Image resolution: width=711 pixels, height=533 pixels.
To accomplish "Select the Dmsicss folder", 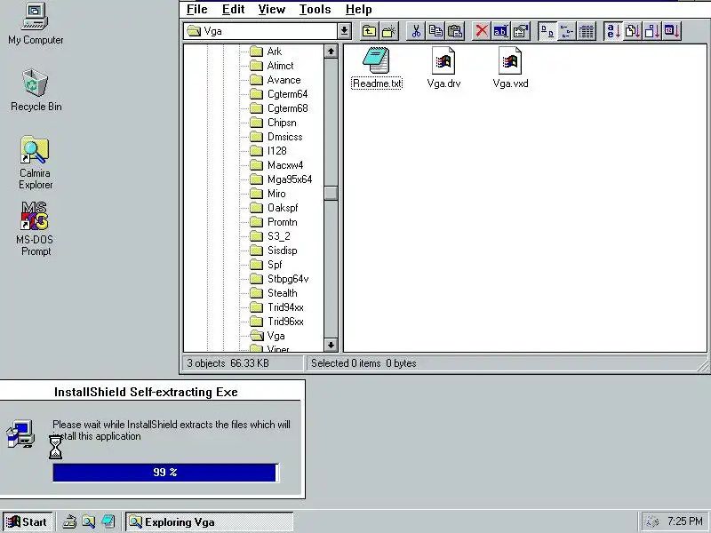I will [276, 137].
